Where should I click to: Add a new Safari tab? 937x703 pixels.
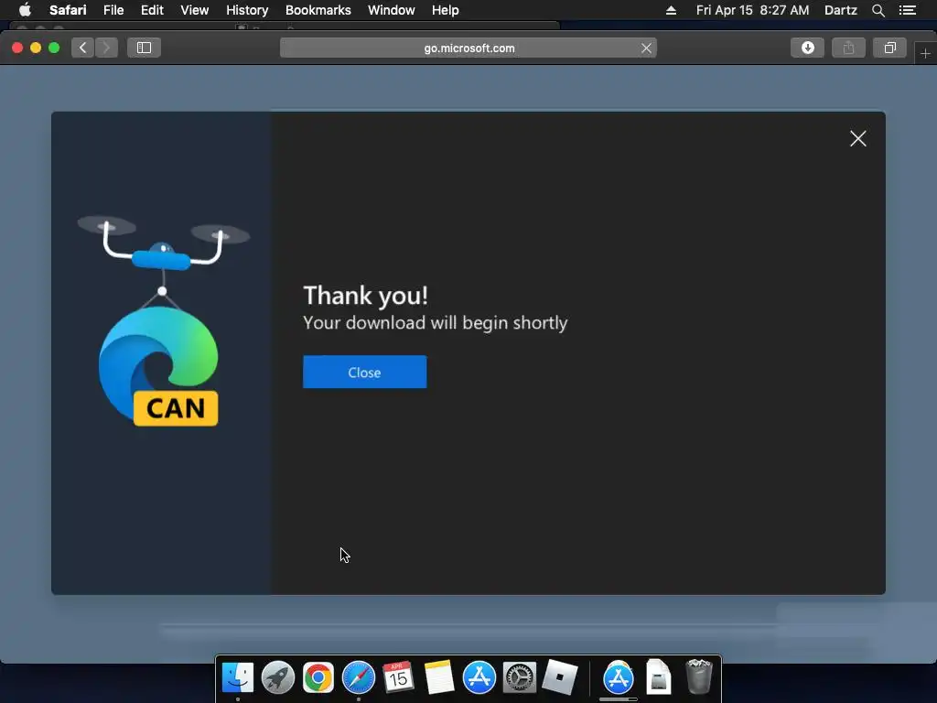[x=925, y=54]
